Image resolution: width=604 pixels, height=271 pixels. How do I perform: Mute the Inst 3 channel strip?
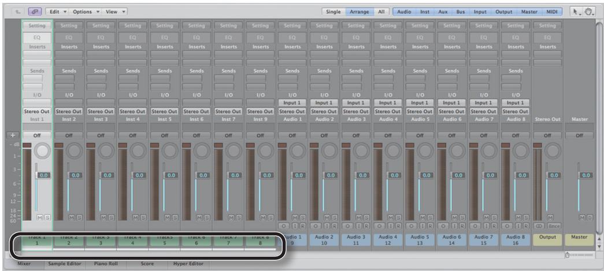click(x=104, y=218)
